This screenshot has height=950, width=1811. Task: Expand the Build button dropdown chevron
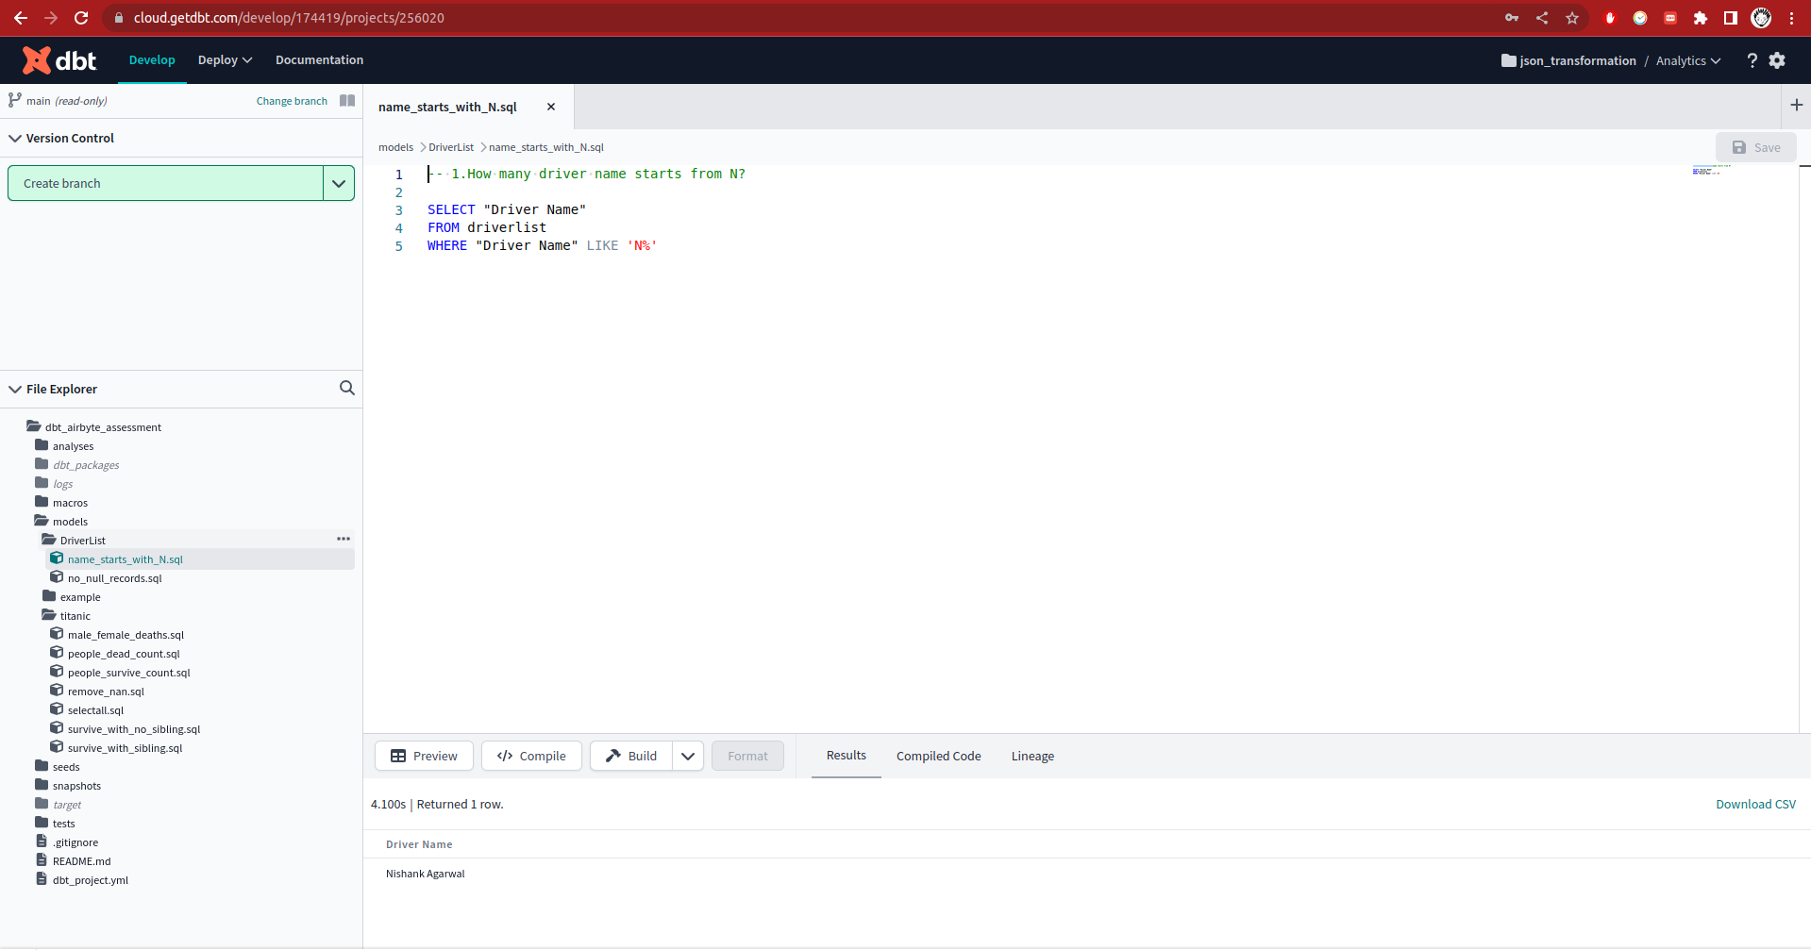coord(688,755)
